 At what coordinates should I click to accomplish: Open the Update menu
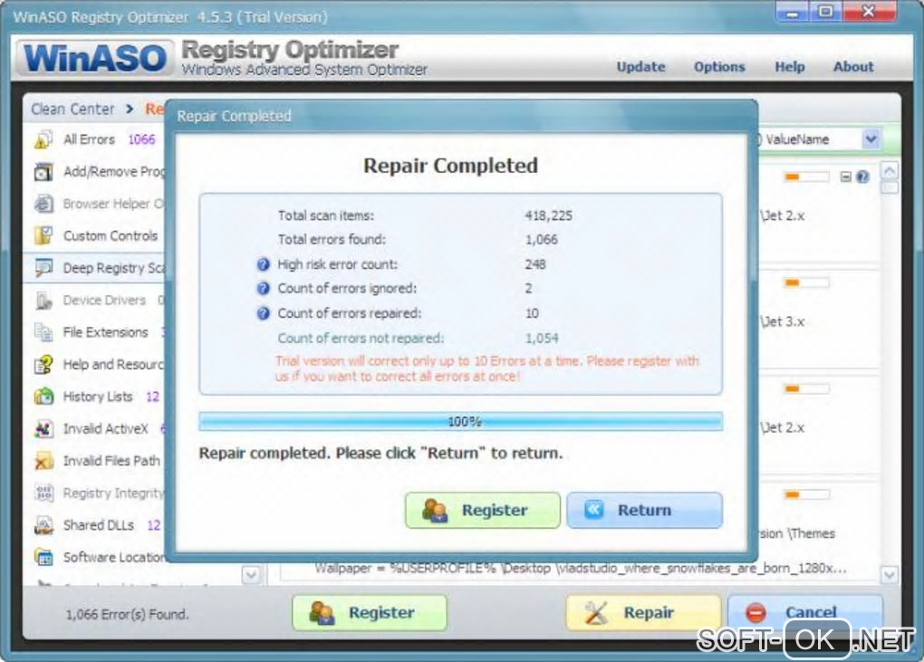coord(640,66)
